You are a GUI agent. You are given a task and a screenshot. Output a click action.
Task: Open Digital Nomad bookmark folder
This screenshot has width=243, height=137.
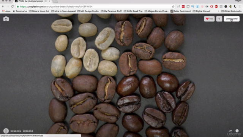click(x=201, y=11)
